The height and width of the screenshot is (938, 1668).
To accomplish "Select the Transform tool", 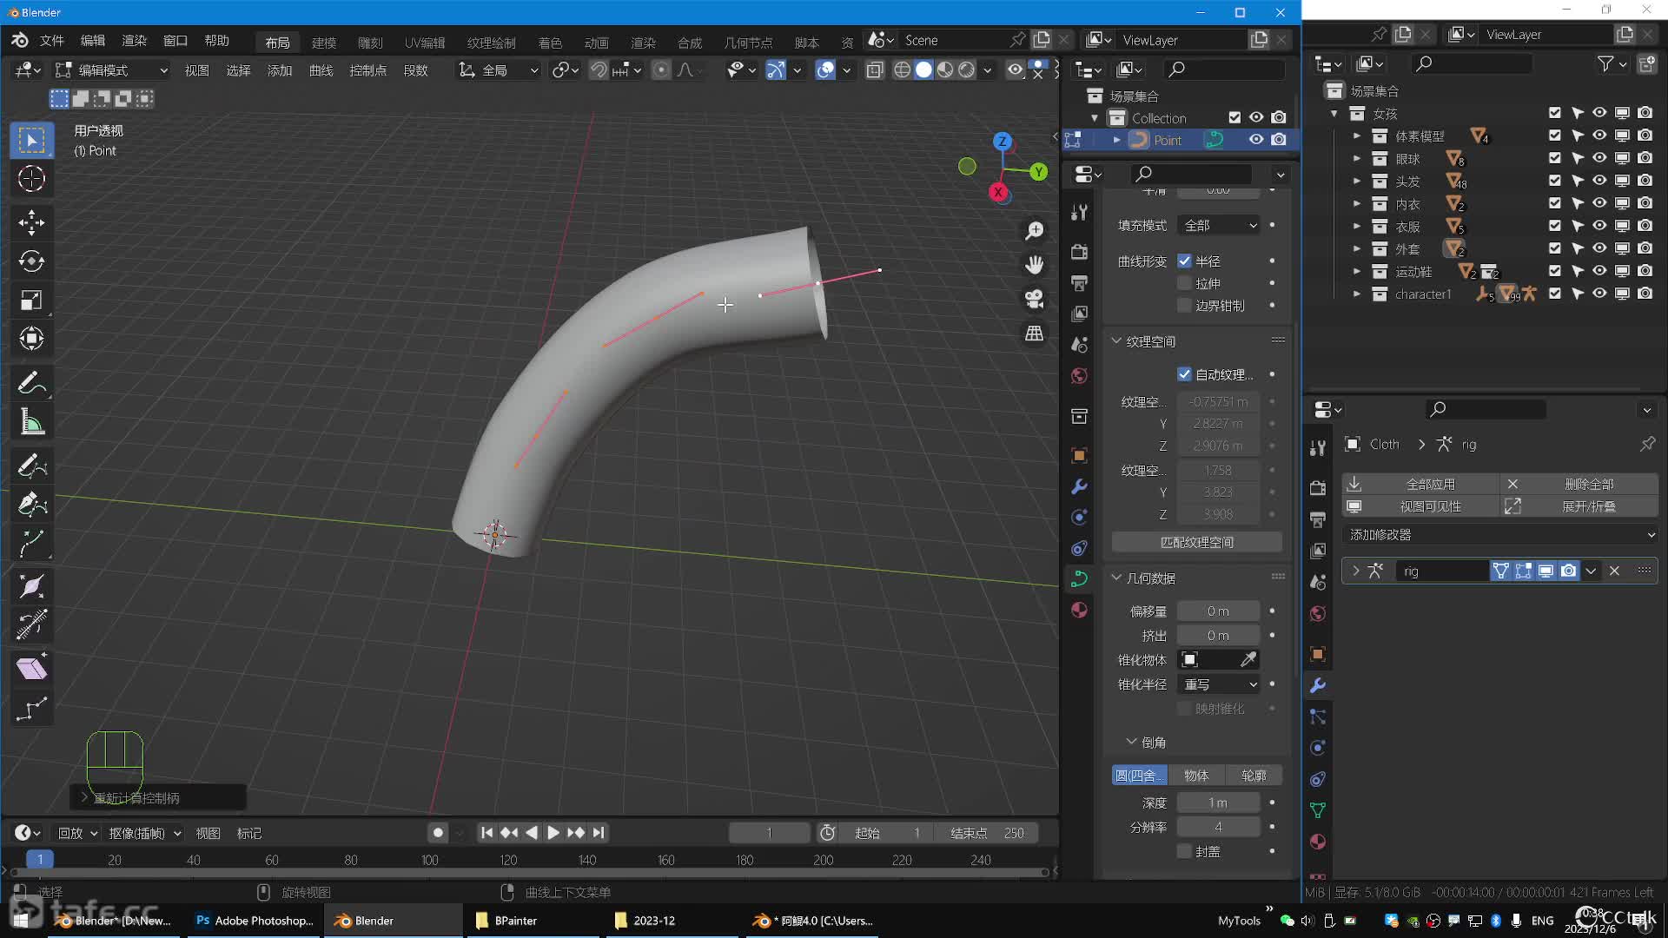I will coord(31,339).
